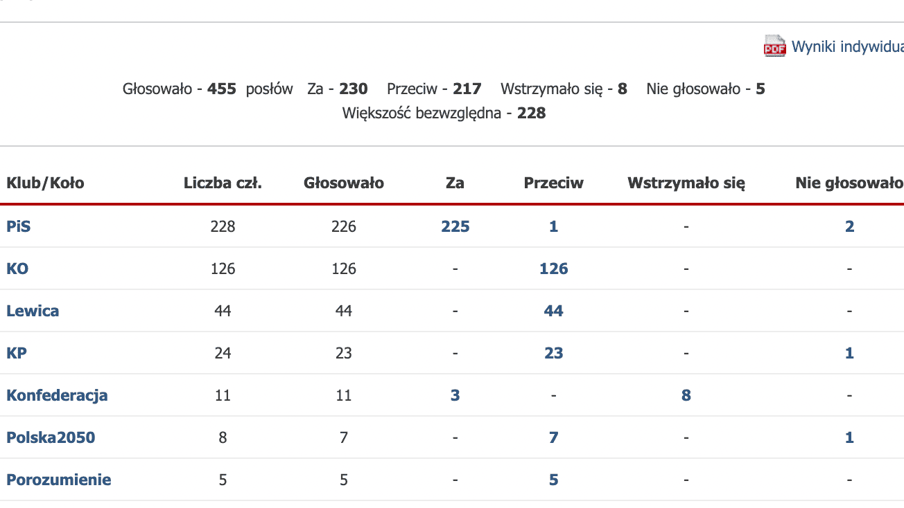The width and height of the screenshot is (904, 508).
Task: View the single PiS vote Przeciw
Action: [x=553, y=226]
